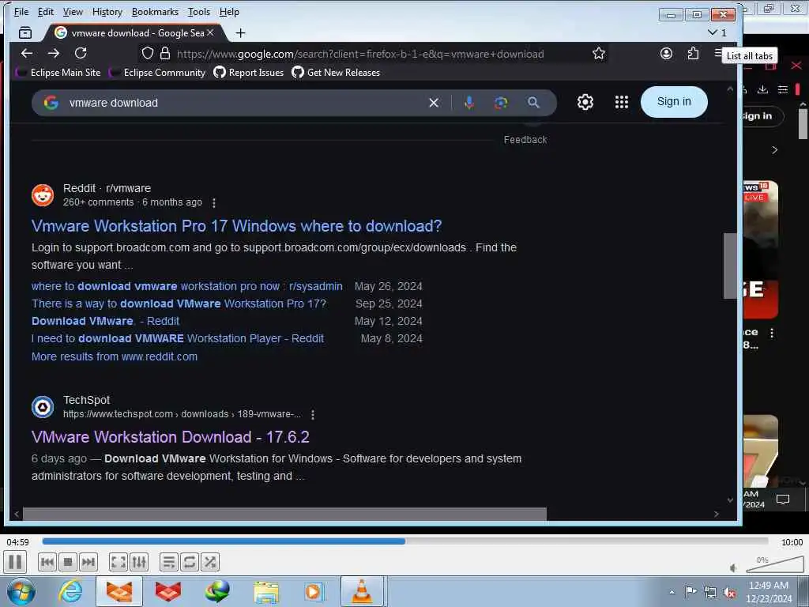This screenshot has height=607, width=809.
Task: Open the View menu
Action: click(x=73, y=11)
